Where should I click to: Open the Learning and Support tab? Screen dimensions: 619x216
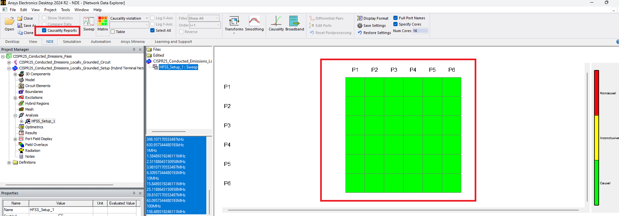[x=173, y=42]
